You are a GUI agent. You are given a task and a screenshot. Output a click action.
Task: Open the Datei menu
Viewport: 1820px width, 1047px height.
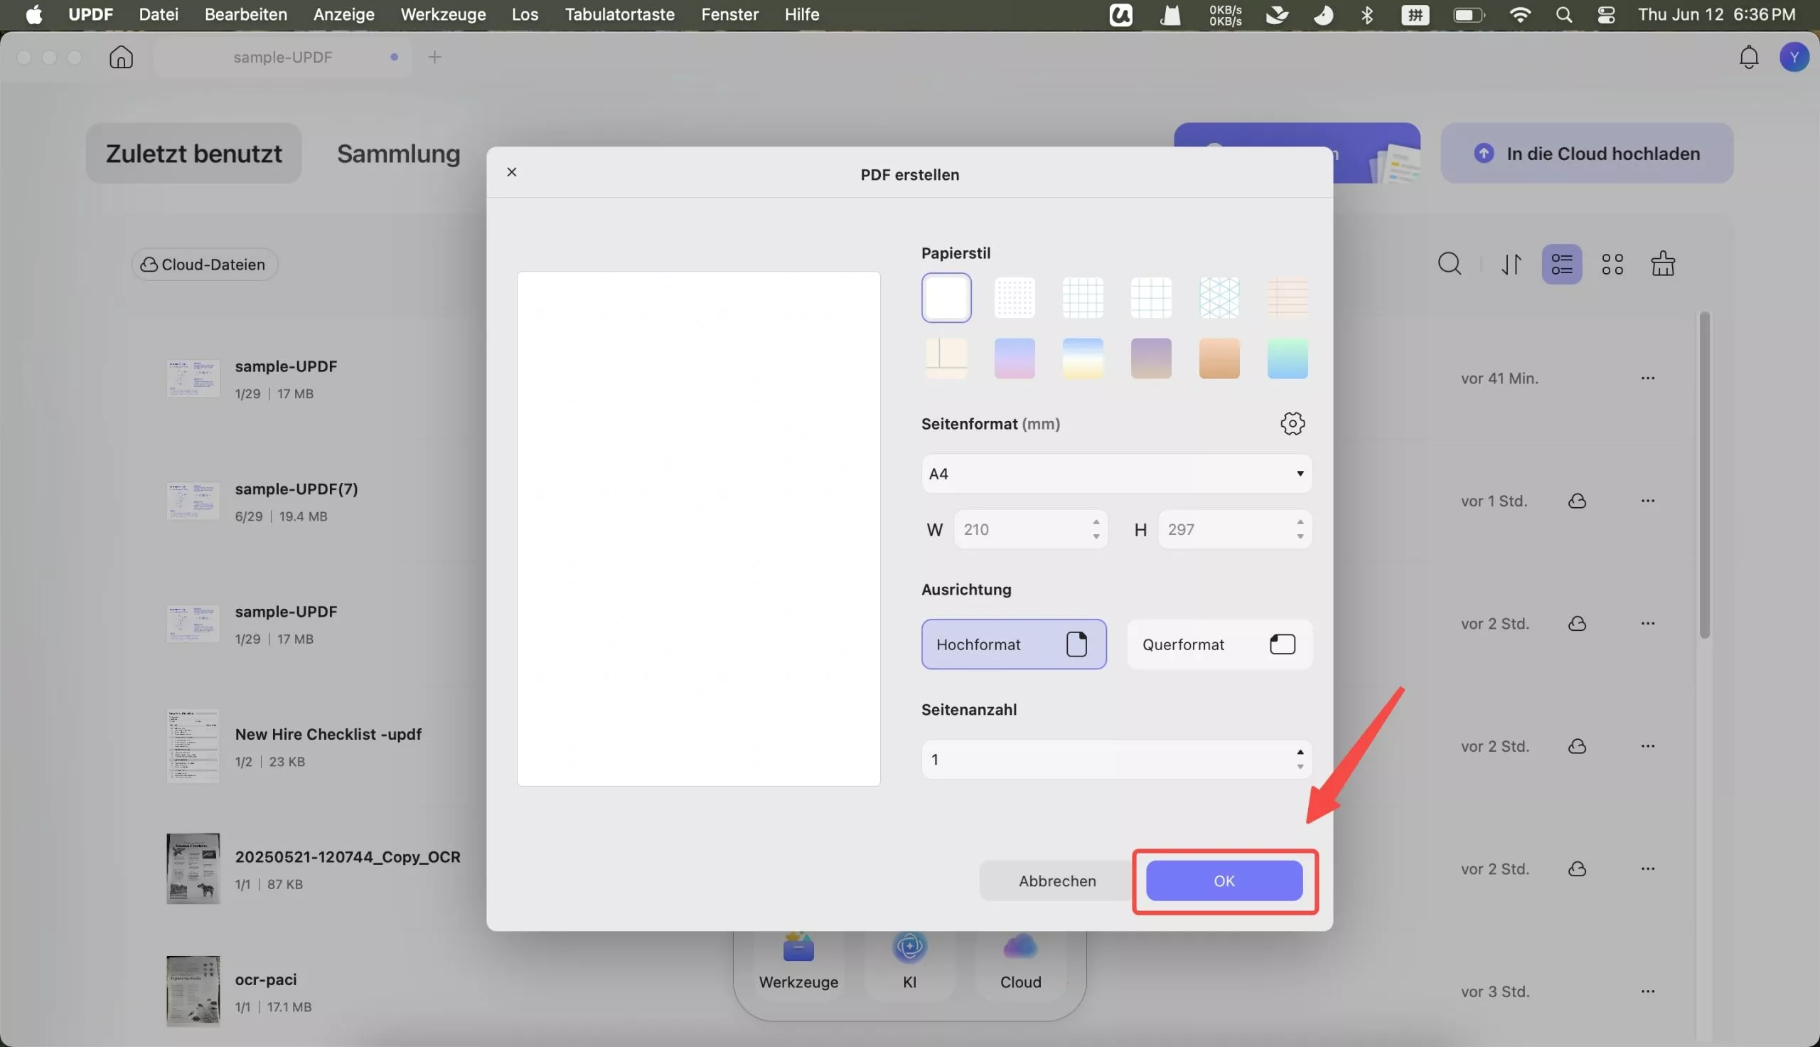tap(158, 14)
